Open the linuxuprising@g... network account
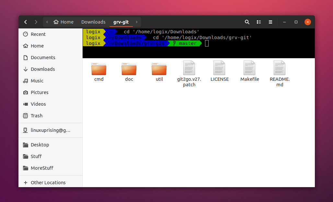Image resolution: width=333 pixels, height=202 pixels. click(51, 130)
